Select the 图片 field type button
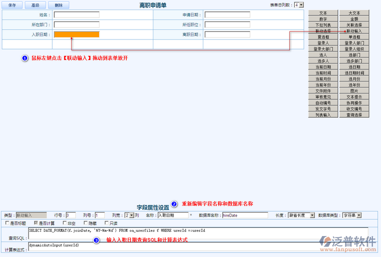Viewport: 381px width, 257px height. pos(354,91)
